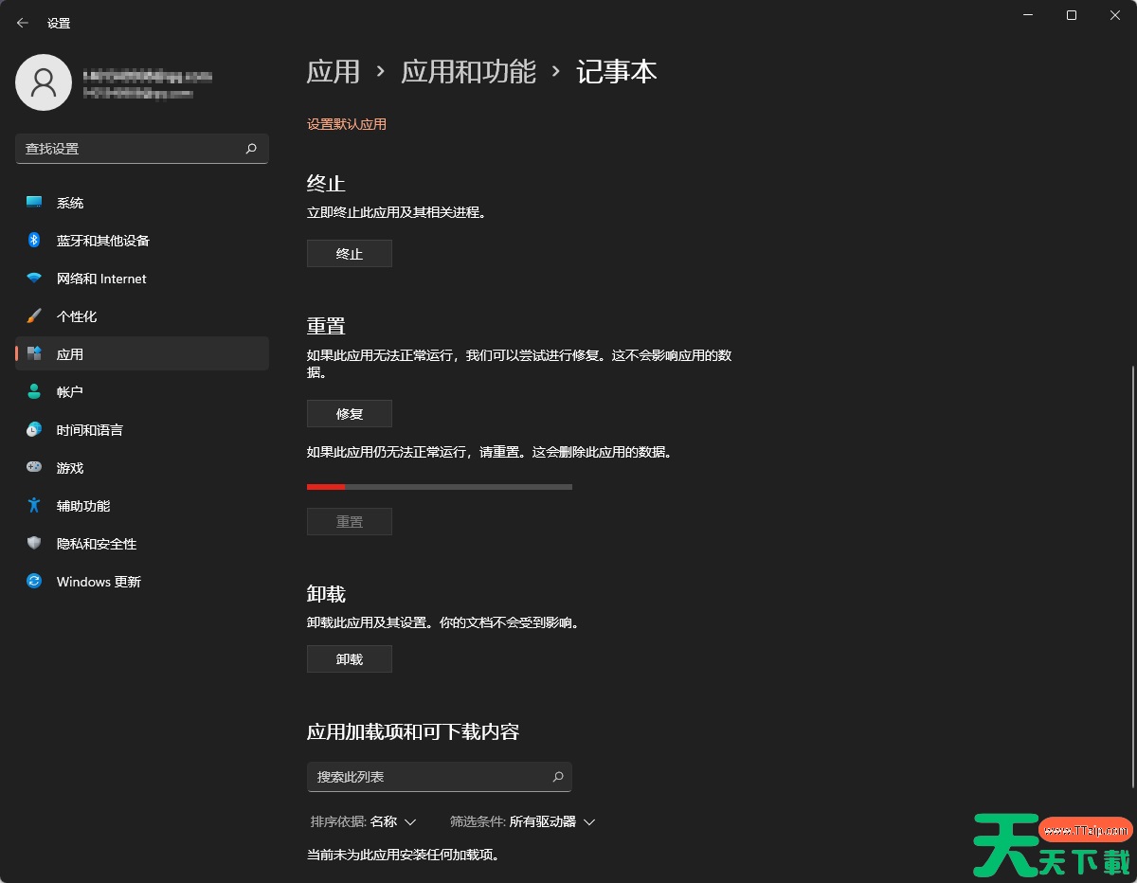This screenshot has height=883, width=1137.
Task: Click the Windows 更新 sync icon
Action: [x=34, y=582]
